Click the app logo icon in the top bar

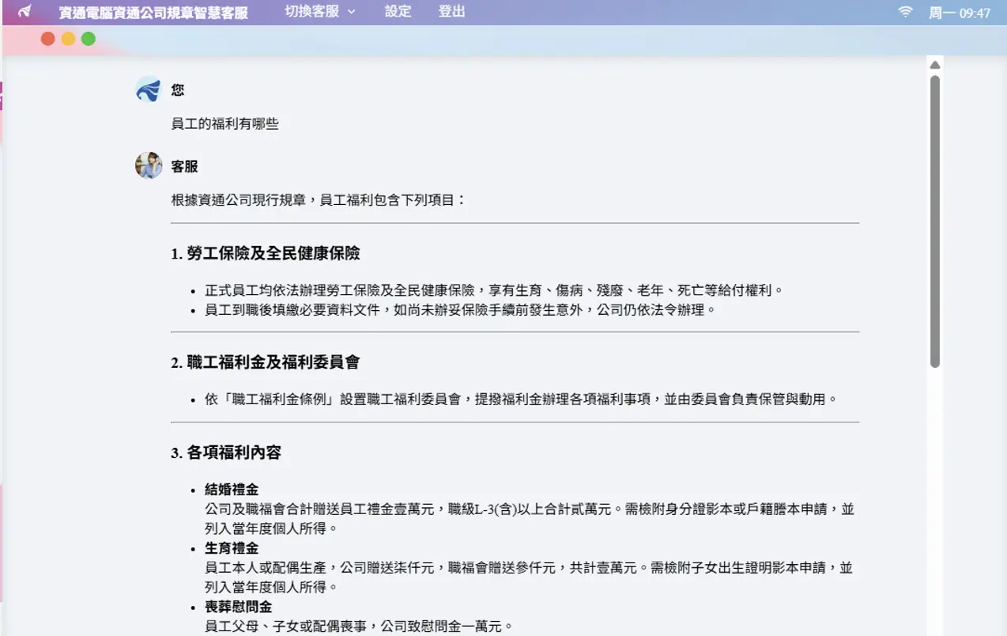(x=25, y=12)
